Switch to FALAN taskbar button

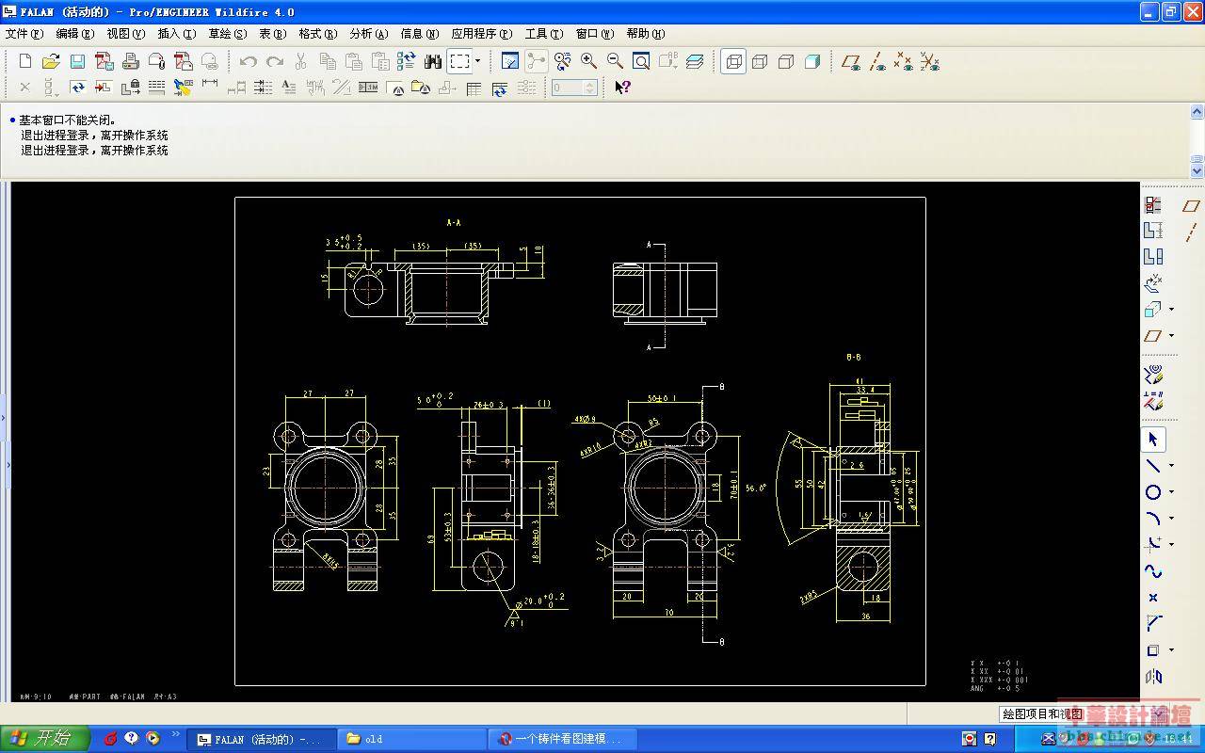point(261,739)
